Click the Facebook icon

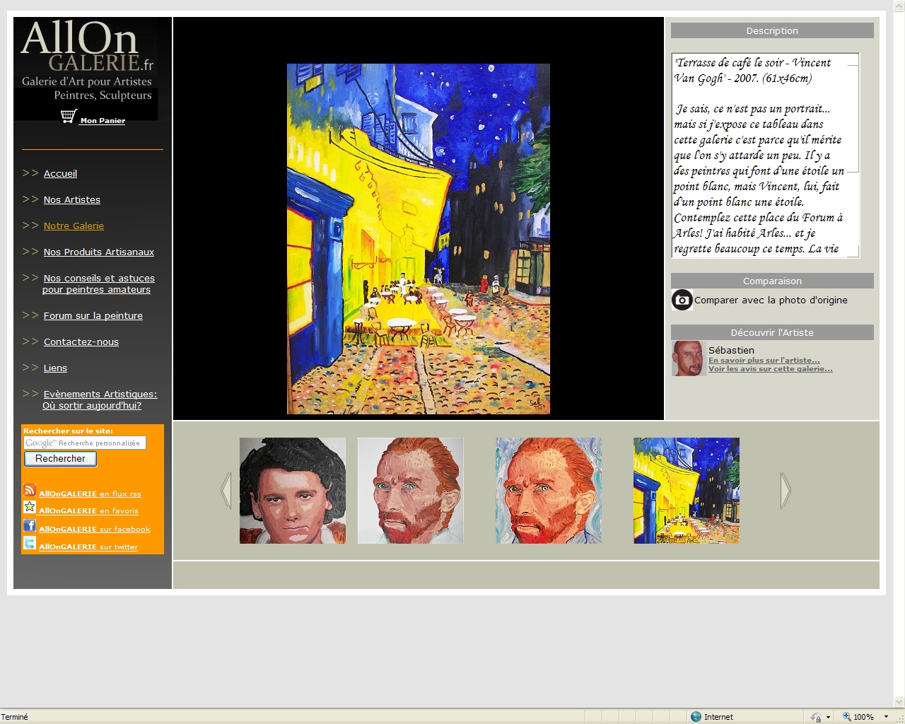click(30, 525)
